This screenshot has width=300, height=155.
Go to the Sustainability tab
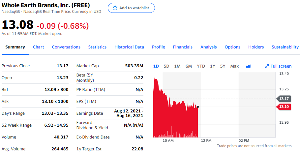point(285,47)
